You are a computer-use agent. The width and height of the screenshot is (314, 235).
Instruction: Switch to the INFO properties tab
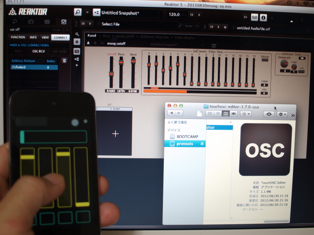33,37
